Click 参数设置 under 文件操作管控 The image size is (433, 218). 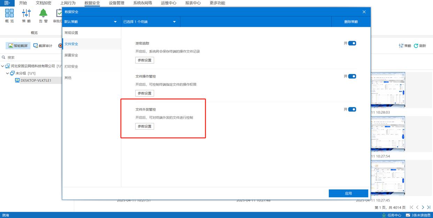point(145,93)
